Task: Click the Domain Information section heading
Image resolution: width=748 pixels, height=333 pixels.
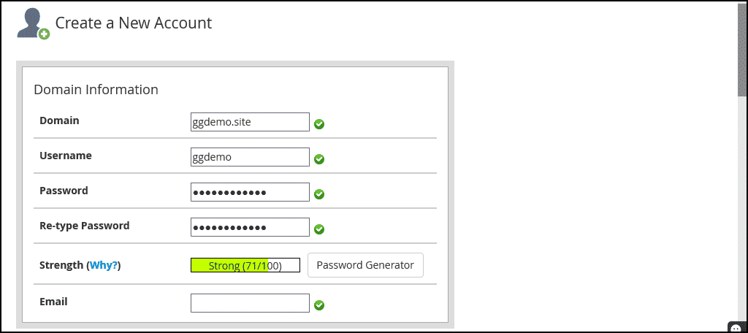Action: [96, 89]
